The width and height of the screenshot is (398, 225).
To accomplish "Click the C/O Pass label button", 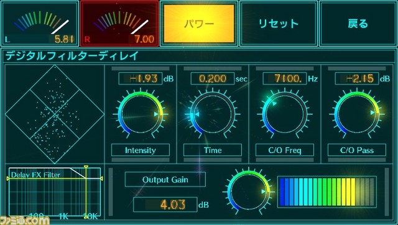I will [356, 150].
